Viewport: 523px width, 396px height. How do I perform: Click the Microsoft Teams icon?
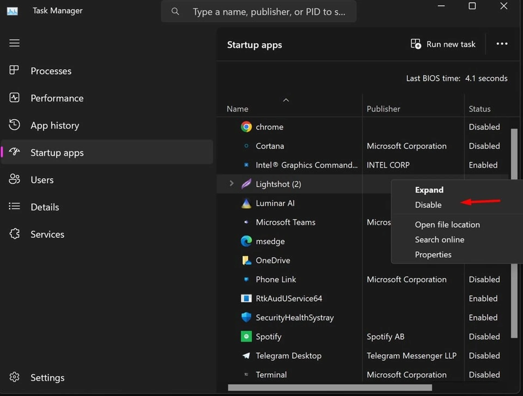tap(246, 222)
